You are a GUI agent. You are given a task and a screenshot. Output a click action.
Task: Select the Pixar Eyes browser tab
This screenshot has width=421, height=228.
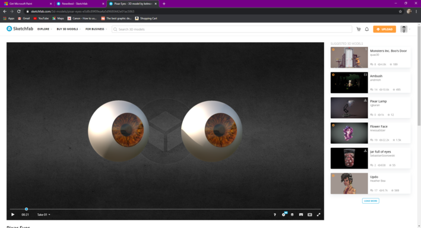(133, 4)
